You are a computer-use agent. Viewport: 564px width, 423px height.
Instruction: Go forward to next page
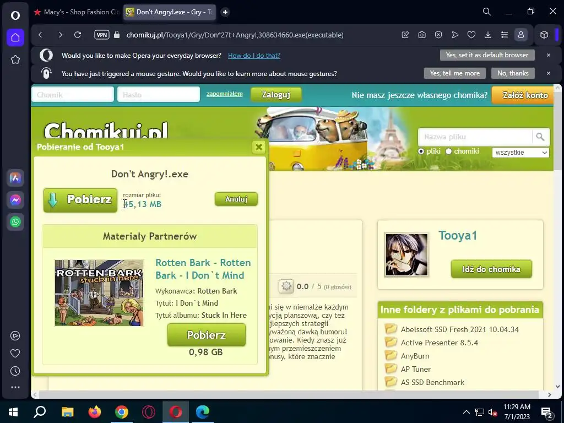coord(60,35)
